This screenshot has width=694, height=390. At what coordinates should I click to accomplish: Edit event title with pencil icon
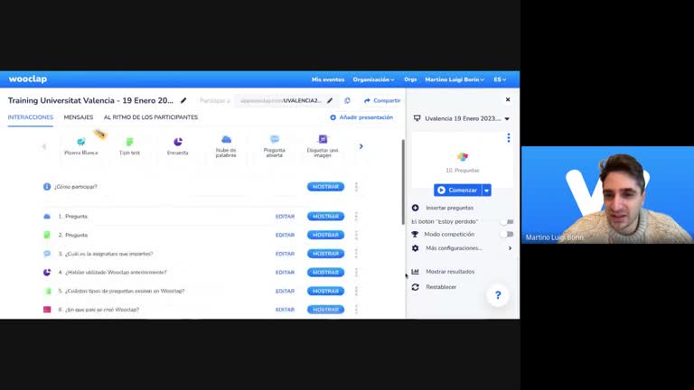(183, 100)
